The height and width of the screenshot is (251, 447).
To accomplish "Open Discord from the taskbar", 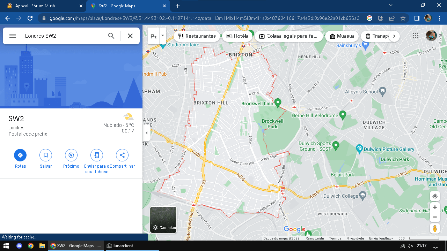I will click(x=19, y=246).
